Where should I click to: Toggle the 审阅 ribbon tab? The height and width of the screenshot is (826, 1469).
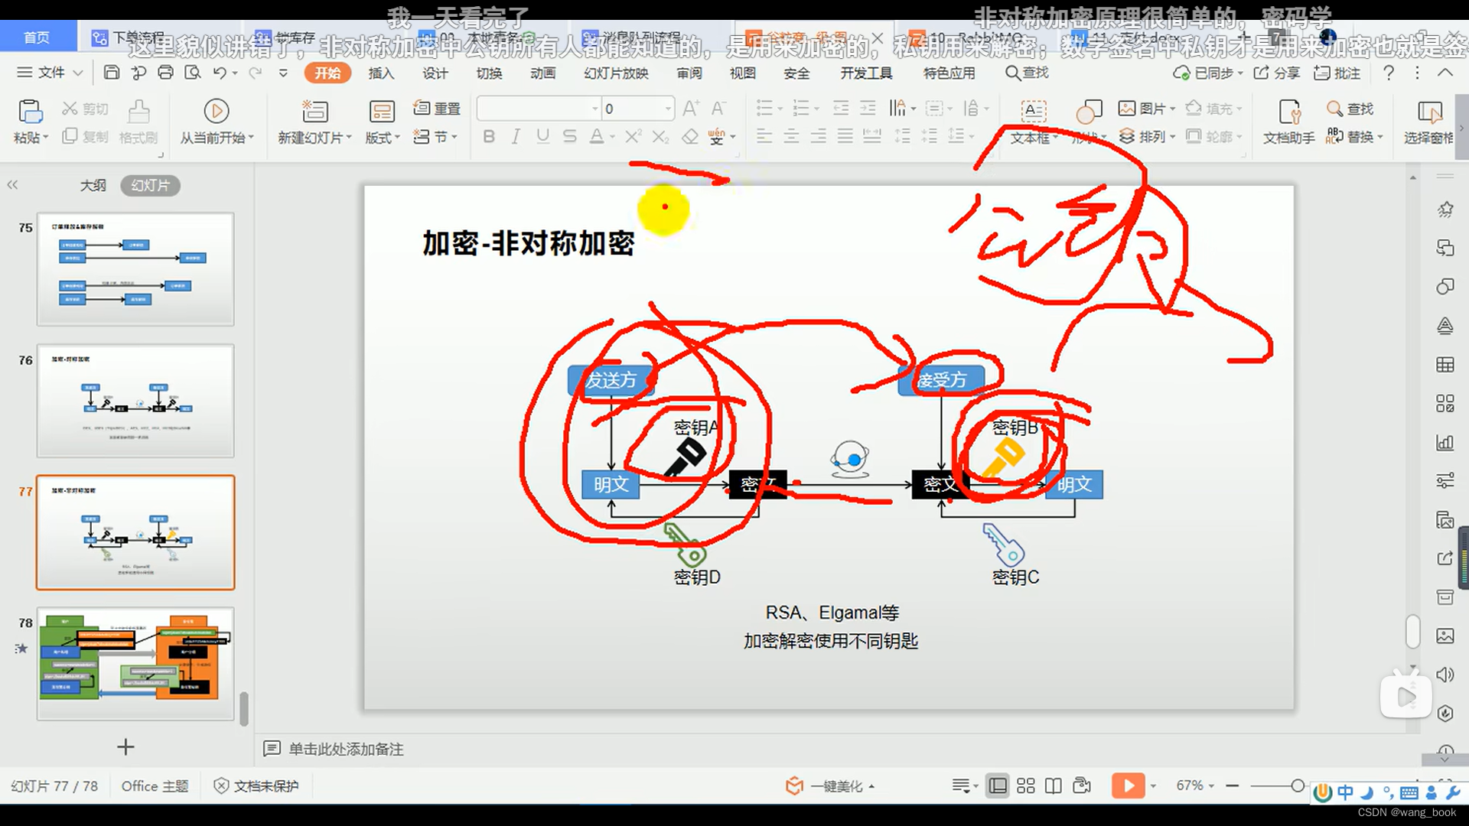pos(690,73)
